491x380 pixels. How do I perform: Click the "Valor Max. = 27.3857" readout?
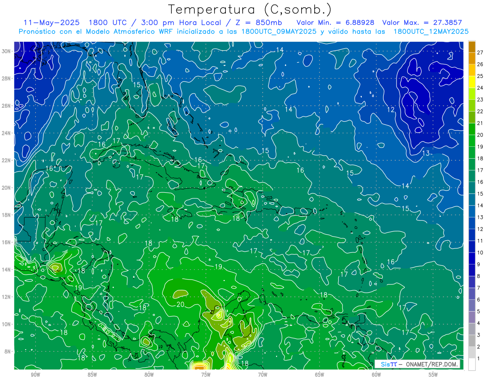pyautogui.click(x=422, y=23)
